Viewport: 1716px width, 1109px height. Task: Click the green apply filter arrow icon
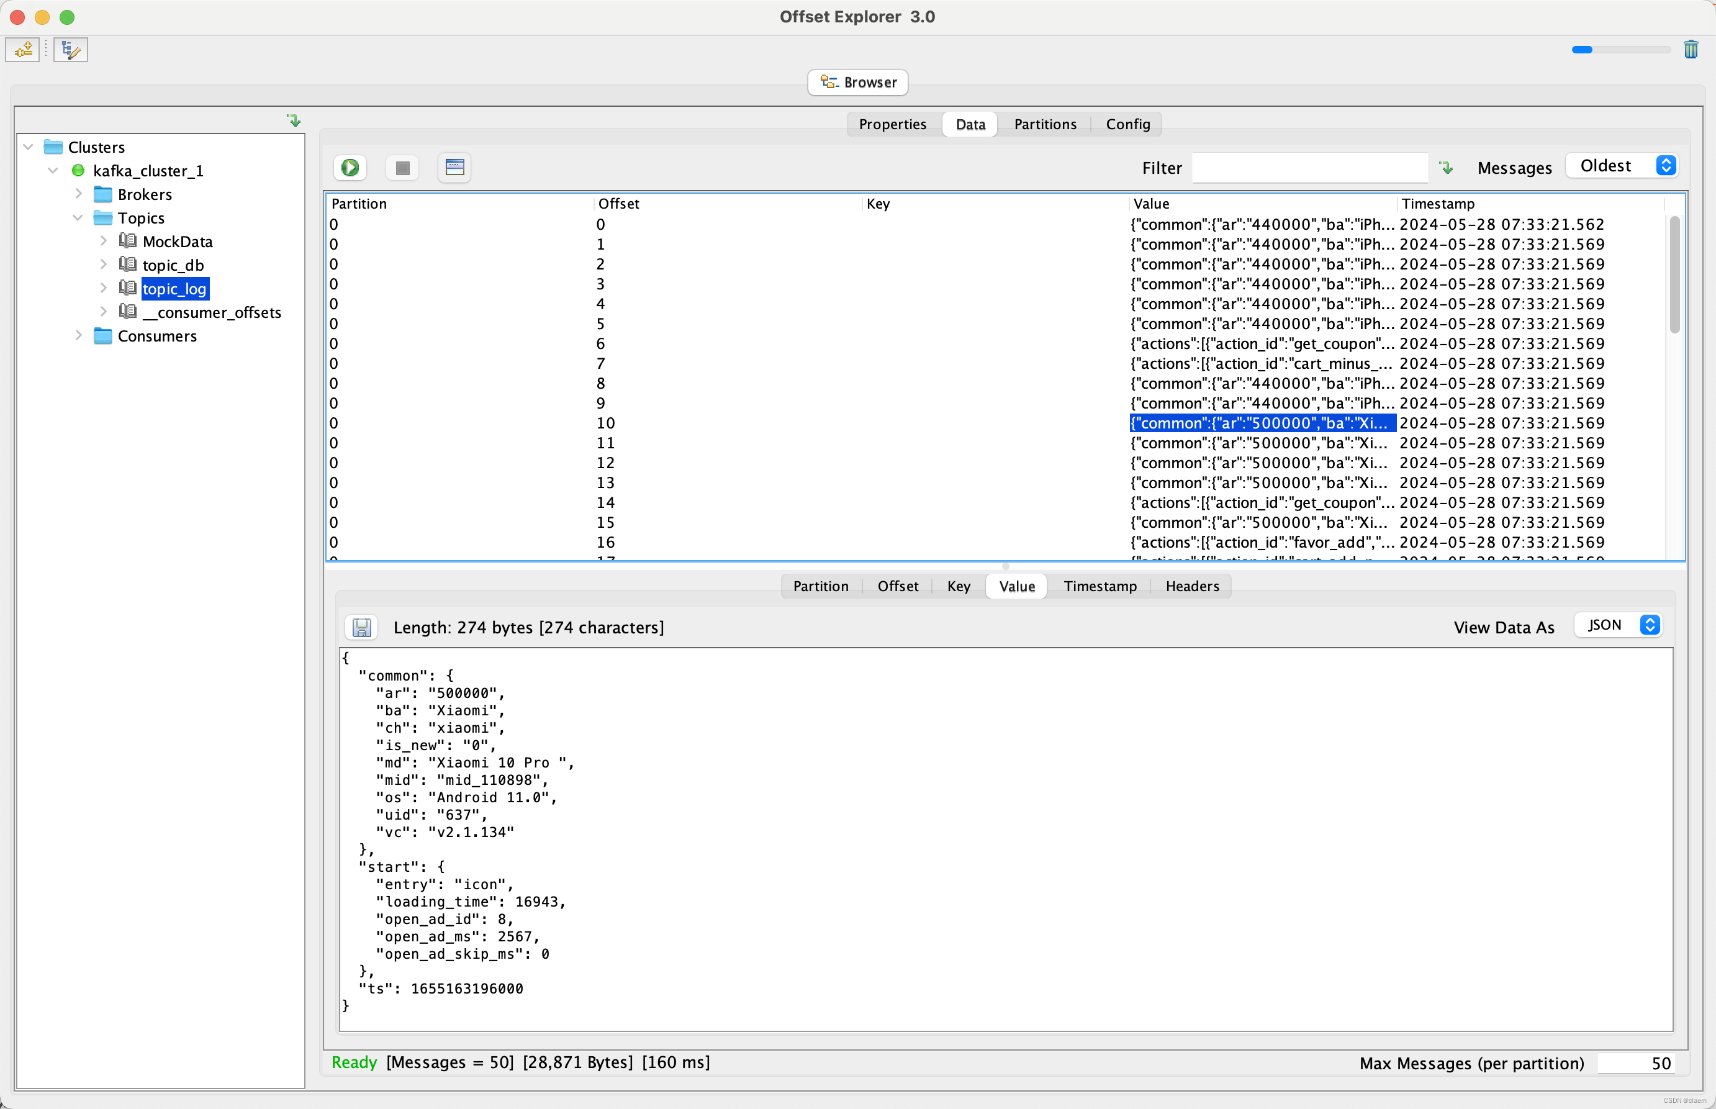[1446, 168]
